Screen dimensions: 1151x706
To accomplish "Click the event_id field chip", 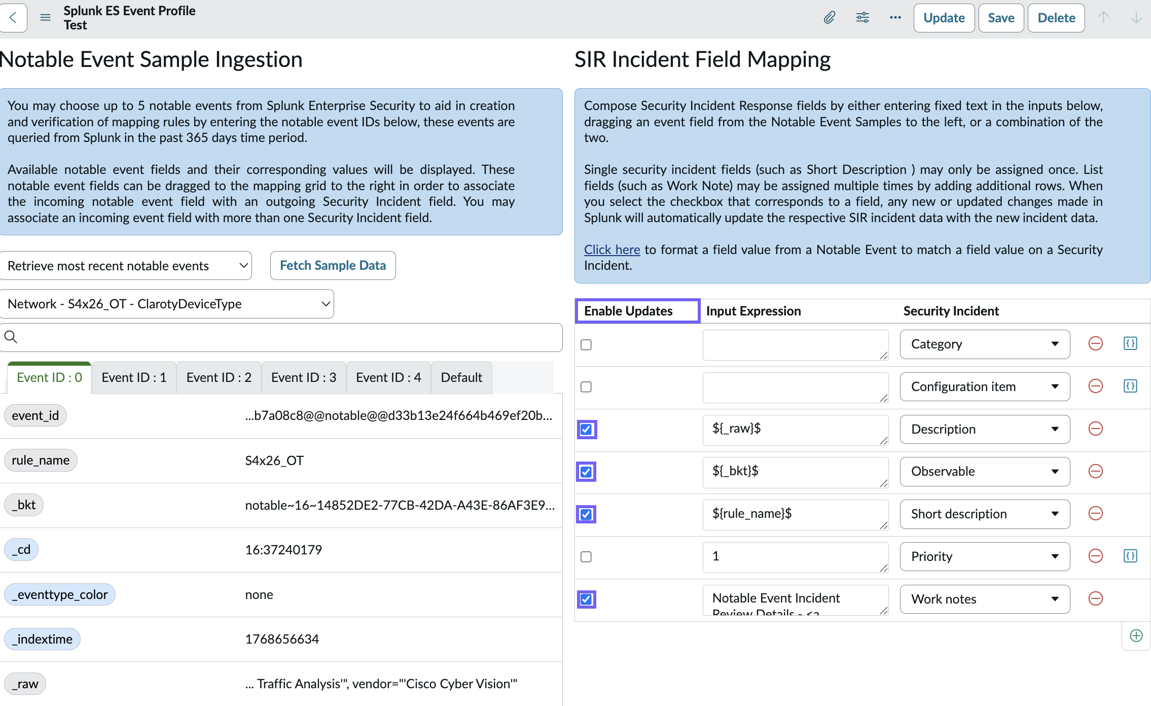I will point(35,416).
